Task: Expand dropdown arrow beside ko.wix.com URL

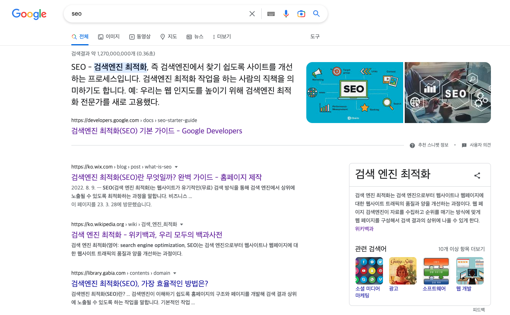Action: click(x=176, y=167)
